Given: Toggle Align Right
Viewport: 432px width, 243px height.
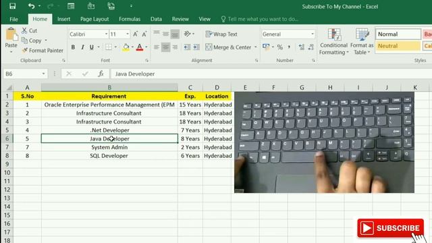Looking at the screenshot, I should tap(175, 47).
